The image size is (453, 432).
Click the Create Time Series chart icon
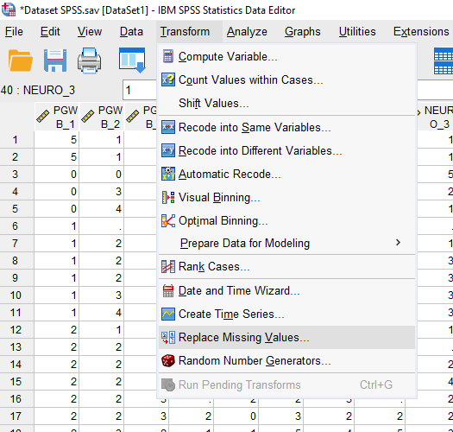(168, 314)
